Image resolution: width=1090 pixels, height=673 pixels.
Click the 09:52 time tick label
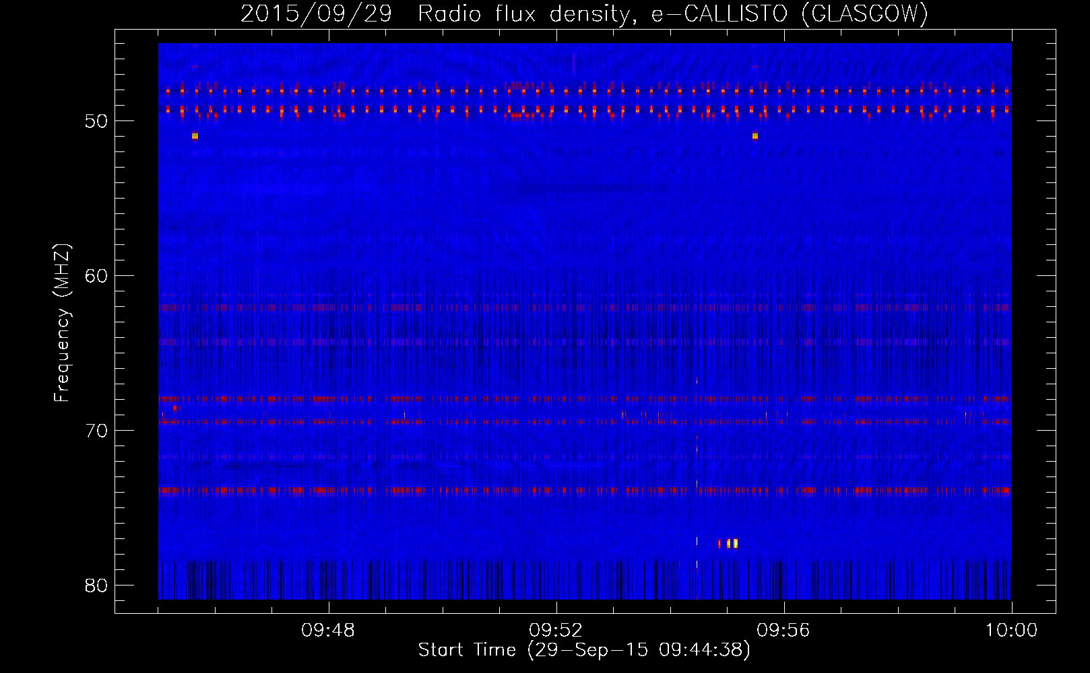pyautogui.click(x=556, y=631)
